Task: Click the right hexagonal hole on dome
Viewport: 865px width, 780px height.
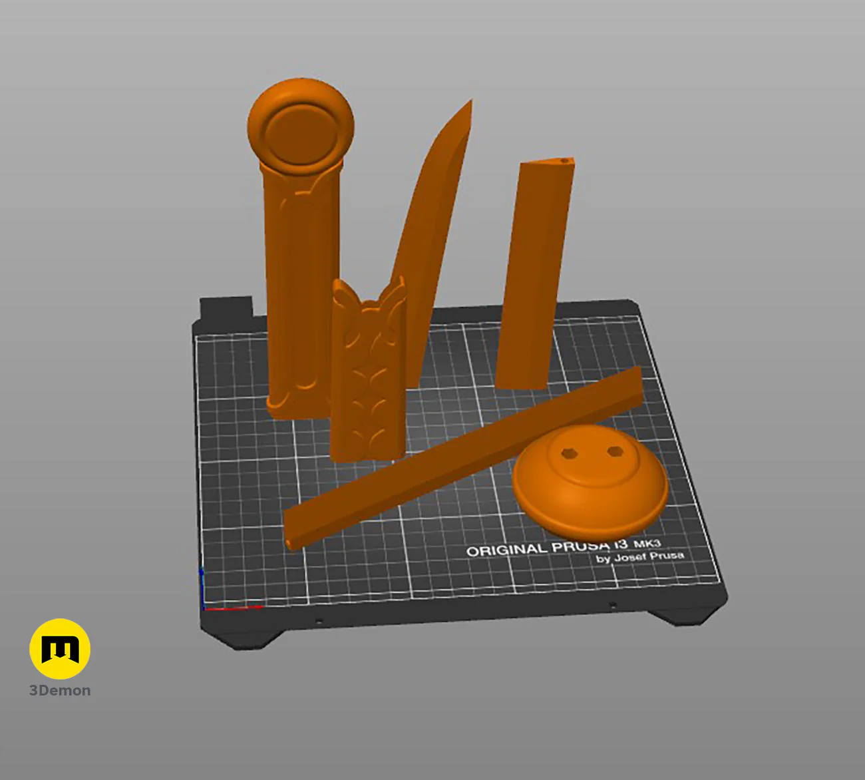Action: click(x=614, y=453)
